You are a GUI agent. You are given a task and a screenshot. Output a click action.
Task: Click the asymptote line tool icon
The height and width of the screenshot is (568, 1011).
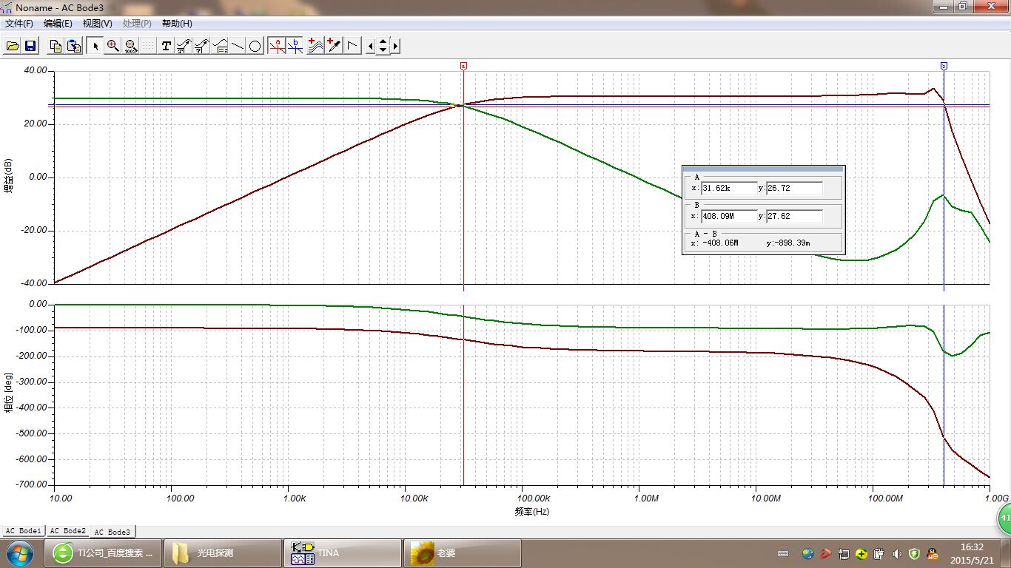[353, 46]
